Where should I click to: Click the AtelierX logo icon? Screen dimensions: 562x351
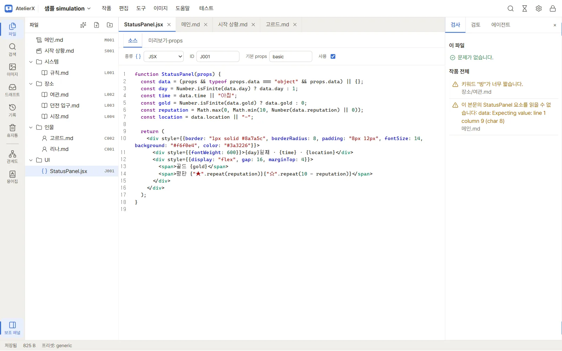click(x=9, y=8)
